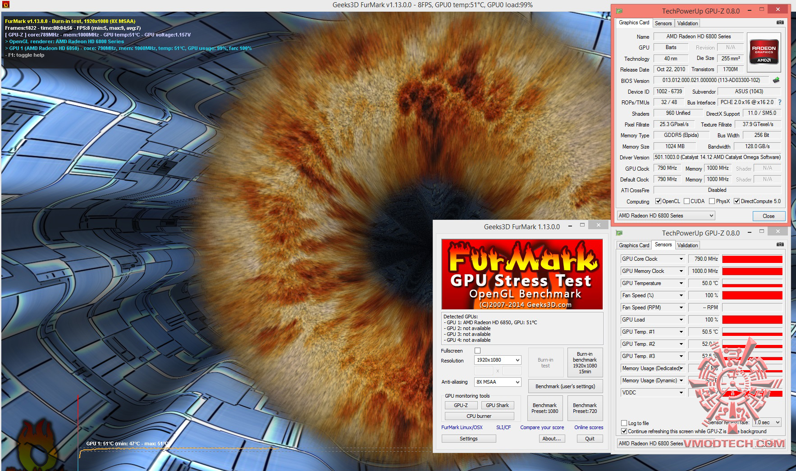Viewport: 796px width, 471px height.
Task: Switch to Graphics Card tab in lower GPU-Z window
Action: [634, 245]
